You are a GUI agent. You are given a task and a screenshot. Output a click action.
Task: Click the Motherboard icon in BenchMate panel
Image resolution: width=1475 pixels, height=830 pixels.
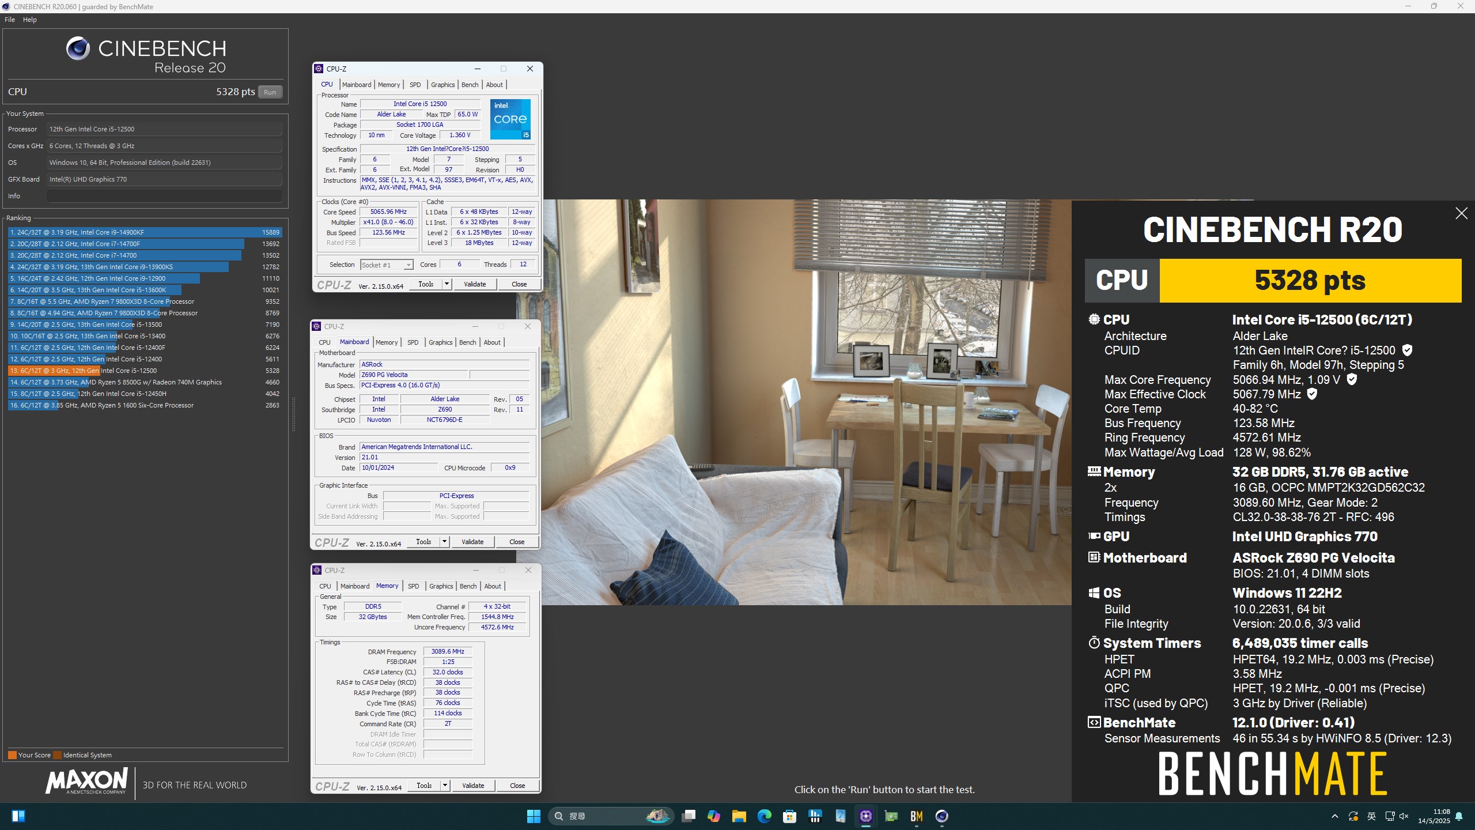click(1094, 557)
